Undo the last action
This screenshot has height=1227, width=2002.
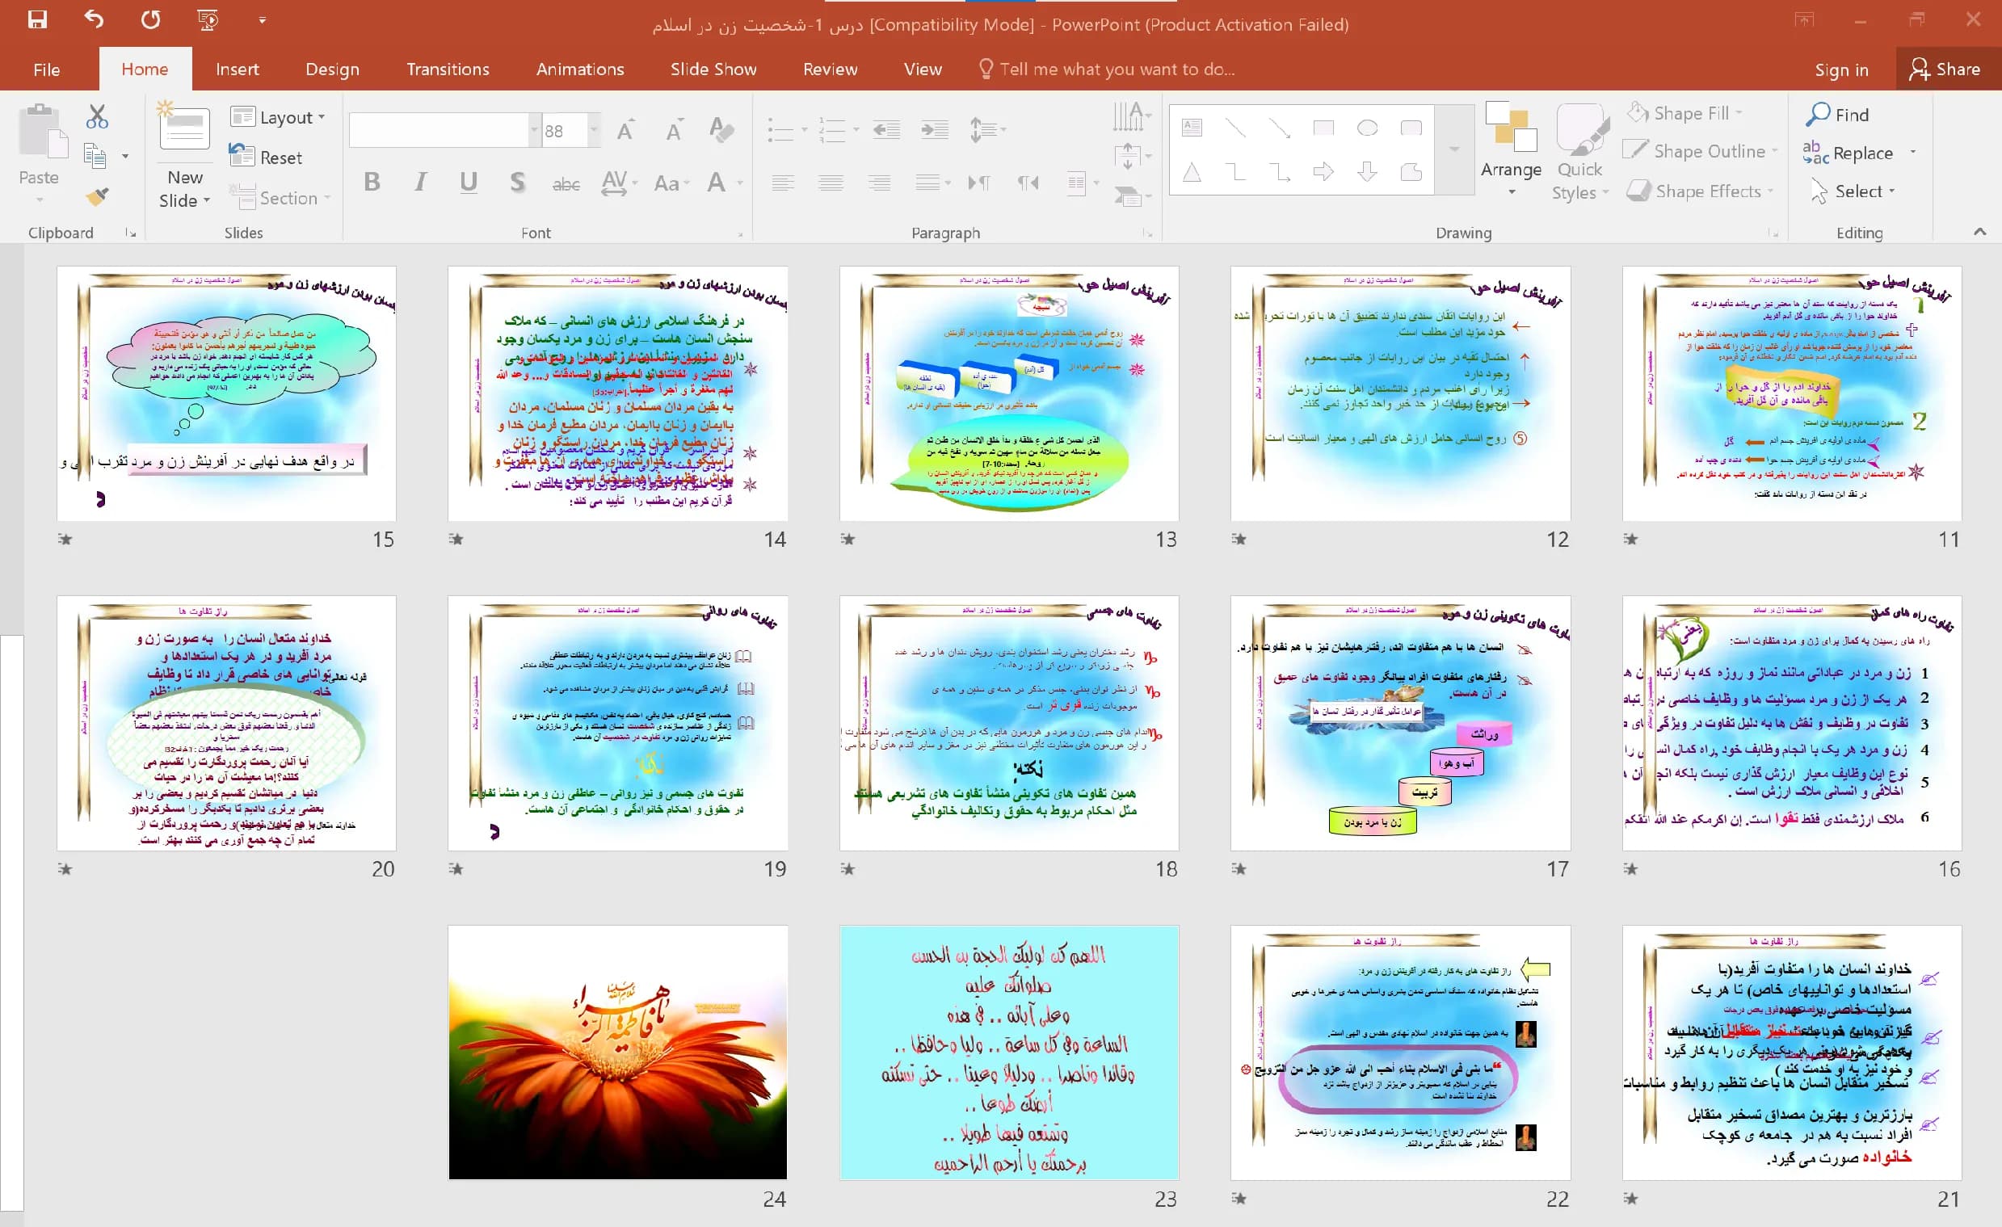point(95,19)
